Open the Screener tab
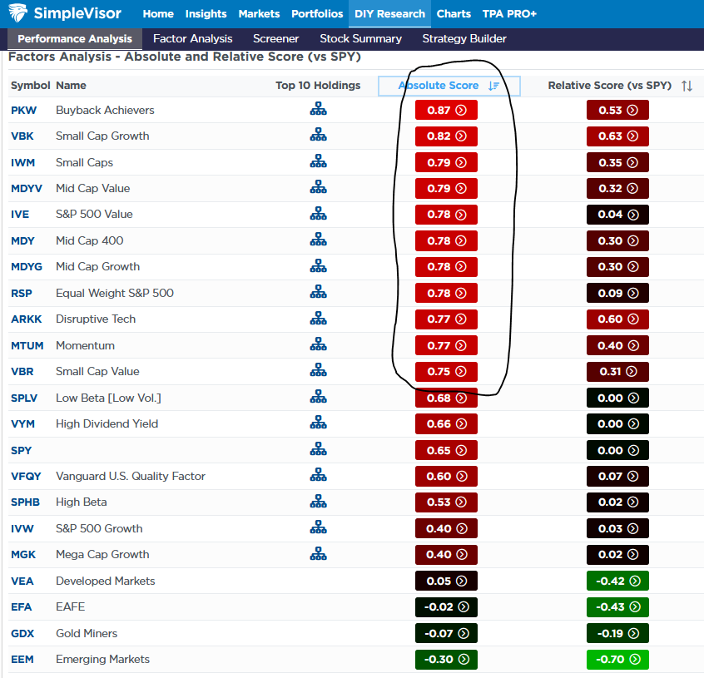The width and height of the screenshot is (704, 678). 275,39
